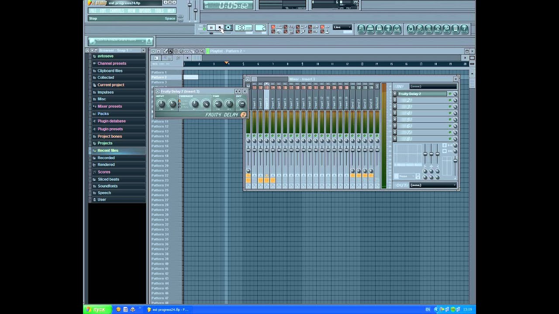
Task: Open the FILE menu
Action: pyautogui.click(x=93, y=11)
